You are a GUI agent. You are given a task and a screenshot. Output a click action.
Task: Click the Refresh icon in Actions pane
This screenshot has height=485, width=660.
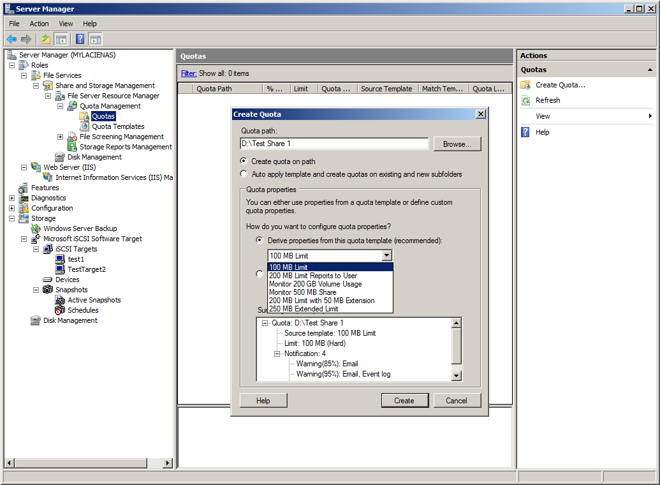(525, 100)
